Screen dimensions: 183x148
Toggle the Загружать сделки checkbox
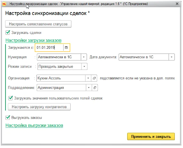click(8, 32)
